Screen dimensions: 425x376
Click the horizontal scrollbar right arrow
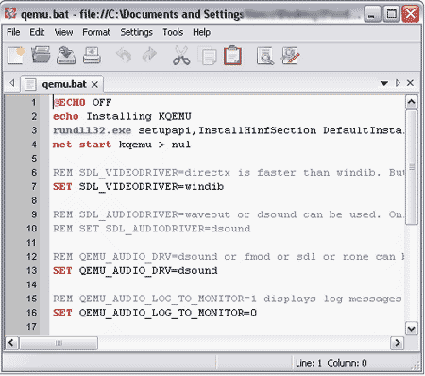(x=398, y=343)
